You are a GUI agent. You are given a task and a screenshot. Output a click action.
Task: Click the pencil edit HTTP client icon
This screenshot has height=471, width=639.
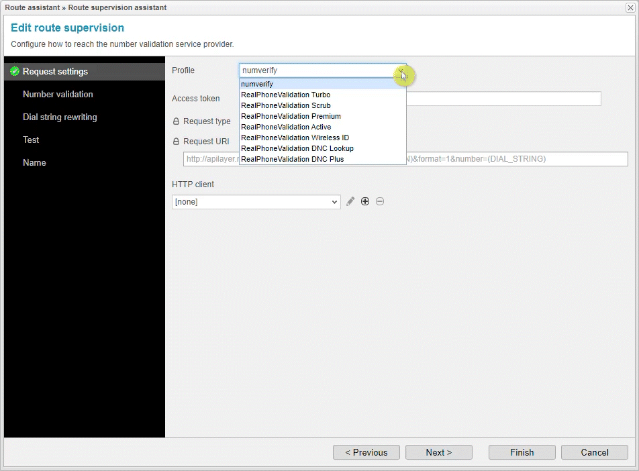click(x=350, y=202)
